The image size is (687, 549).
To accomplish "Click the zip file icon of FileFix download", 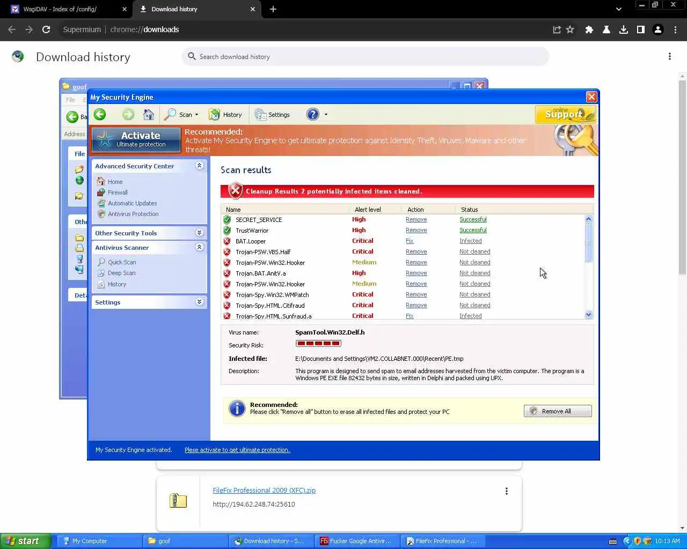I will click(178, 501).
